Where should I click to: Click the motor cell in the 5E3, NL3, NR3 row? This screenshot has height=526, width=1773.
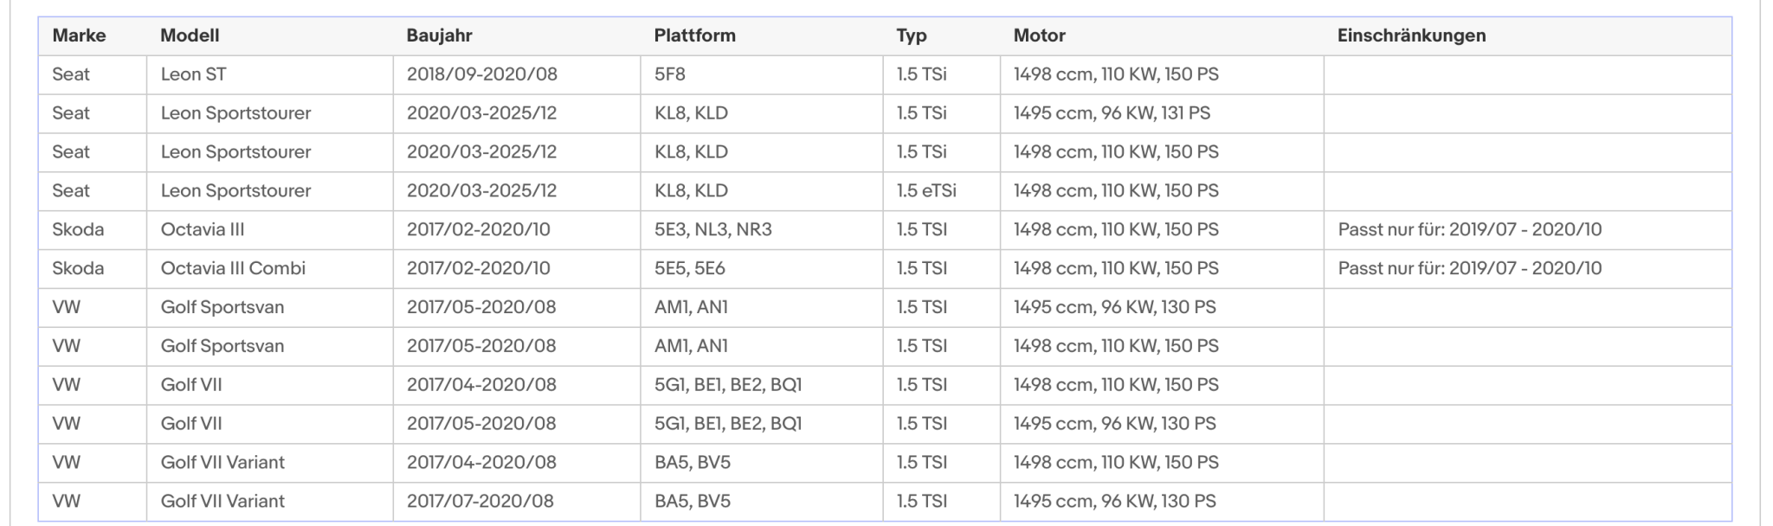click(1162, 229)
